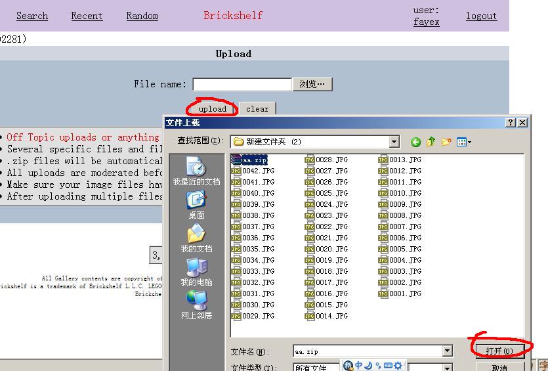The height and width of the screenshot is (371, 548).
Task: Click the Cancel (取消) button in dialog
Action: coord(499,367)
